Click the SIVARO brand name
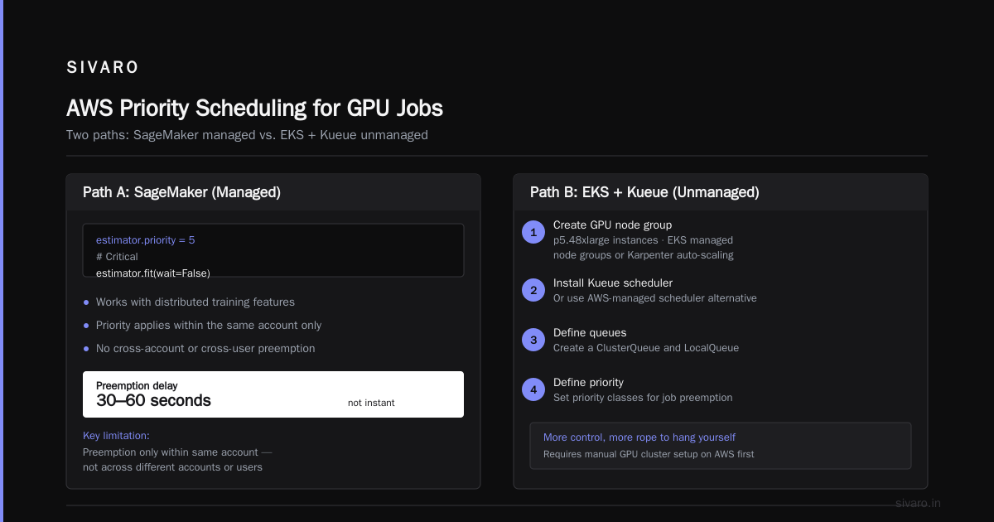The width and height of the screenshot is (994, 522). coord(103,68)
